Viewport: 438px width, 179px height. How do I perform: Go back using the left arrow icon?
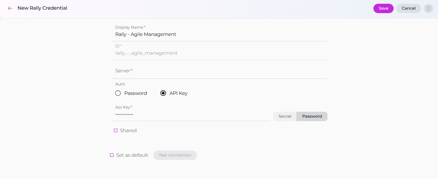pos(10,8)
